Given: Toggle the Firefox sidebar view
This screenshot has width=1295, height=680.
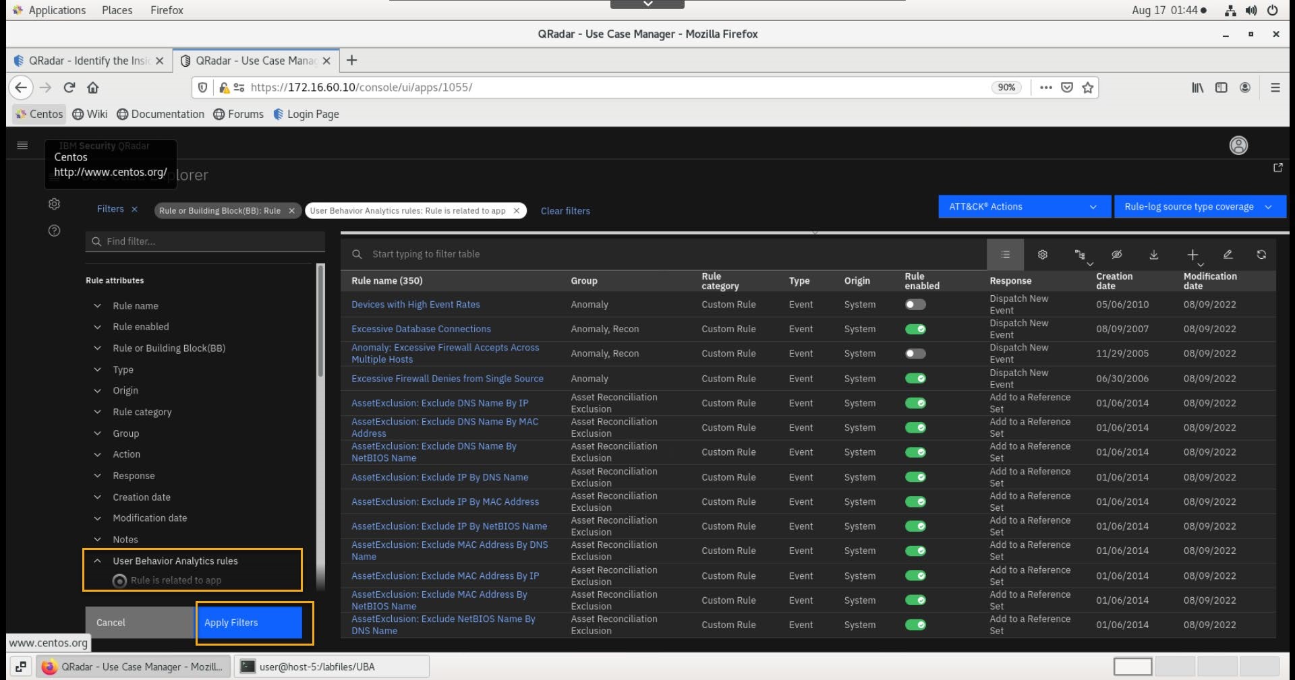Looking at the screenshot, I should click(x=1221, y=88).
